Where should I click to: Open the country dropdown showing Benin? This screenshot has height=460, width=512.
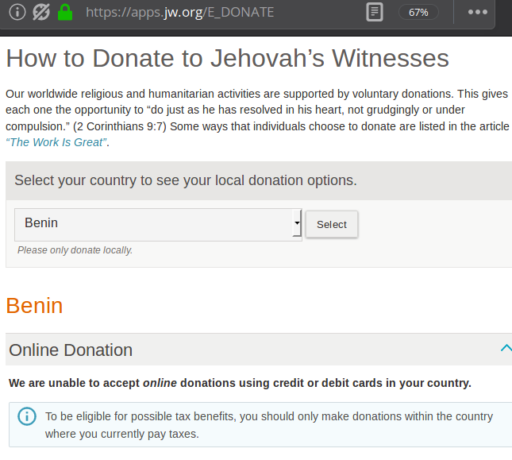click(x=157, y=224)
